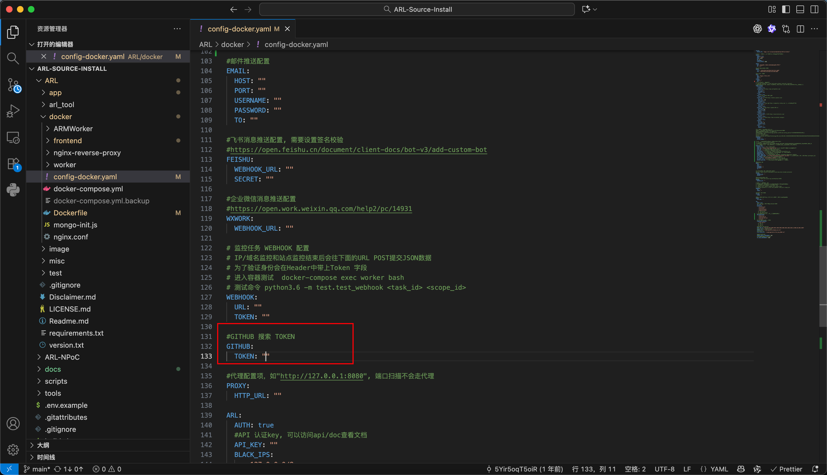
Task: Expand the ARL-NPoC folder
Action: click(62, 357)
